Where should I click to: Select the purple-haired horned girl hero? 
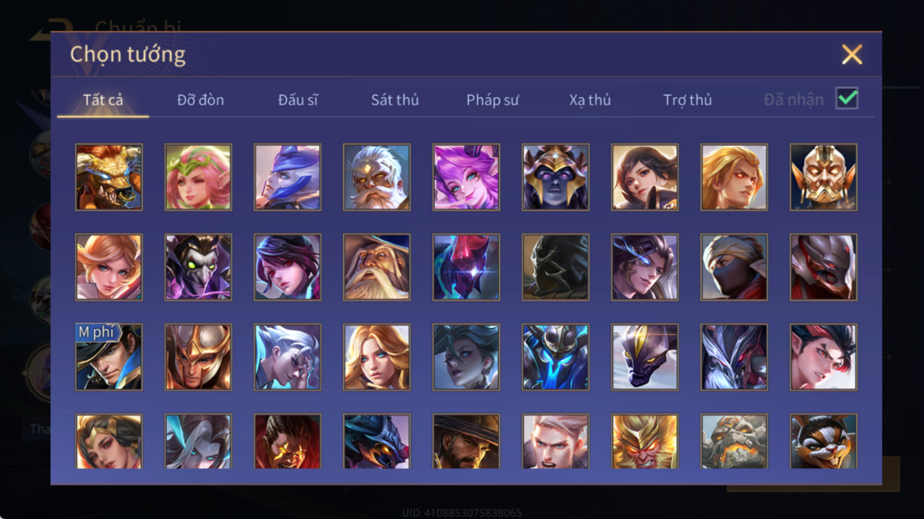point(466,177)
